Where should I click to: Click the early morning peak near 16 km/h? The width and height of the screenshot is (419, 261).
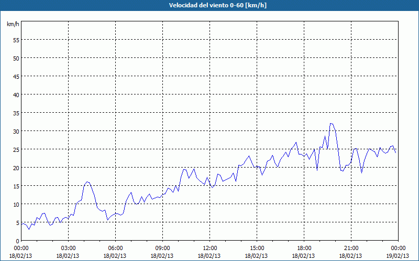pyautogui.click(x=87, y=182)
